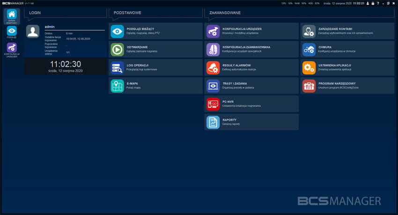Screen dimensions: 398x215
Task: Click the HDD usage indicator
Action: pos(314,3)
